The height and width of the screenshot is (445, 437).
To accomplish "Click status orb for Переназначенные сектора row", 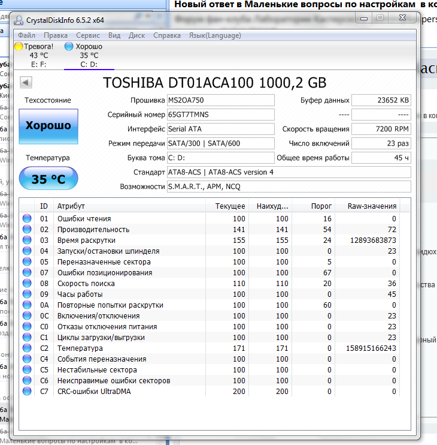I will (x=27, y=262).
